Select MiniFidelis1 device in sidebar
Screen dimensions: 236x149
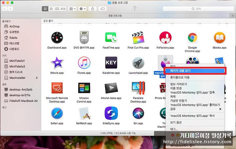(17, 61)
